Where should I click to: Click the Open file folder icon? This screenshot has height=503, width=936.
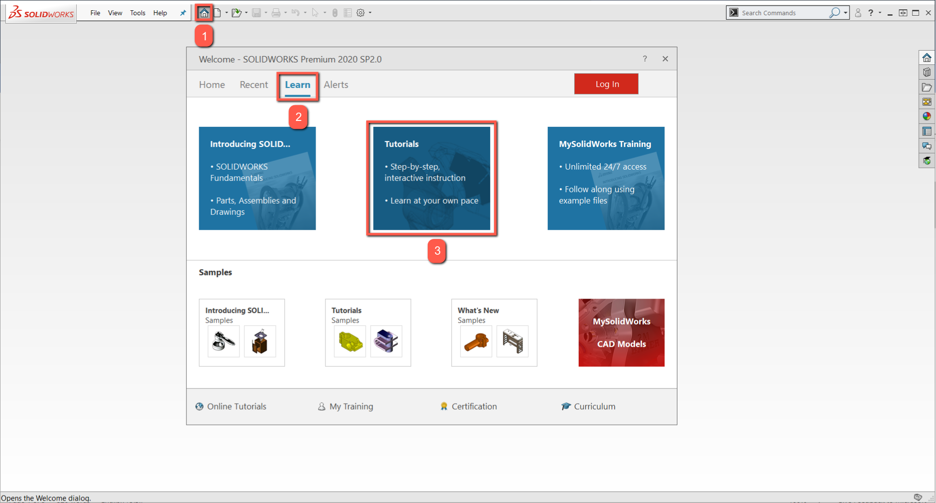(236, 13)
